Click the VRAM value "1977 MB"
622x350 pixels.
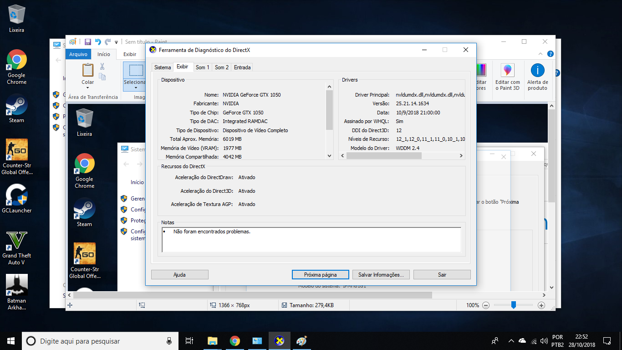pyautogui.click(x=232, y=148)
